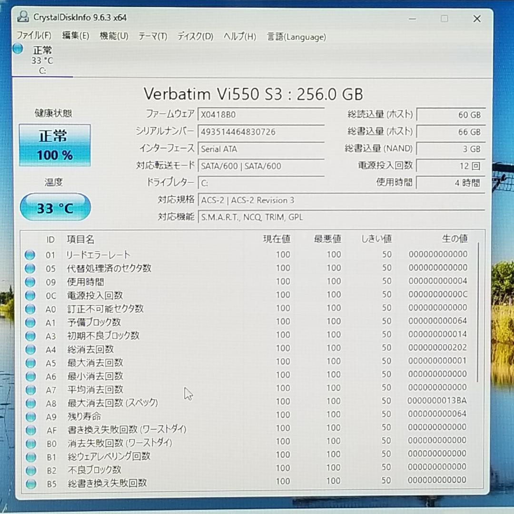
Task: Click status icon for B0 消去失敗回数 row
Action: (31, 444)
